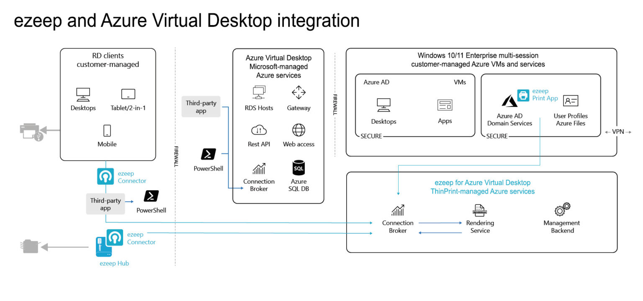
Task: Click the Desktops icon in Azure AD box
Action: tap(383, 105)
